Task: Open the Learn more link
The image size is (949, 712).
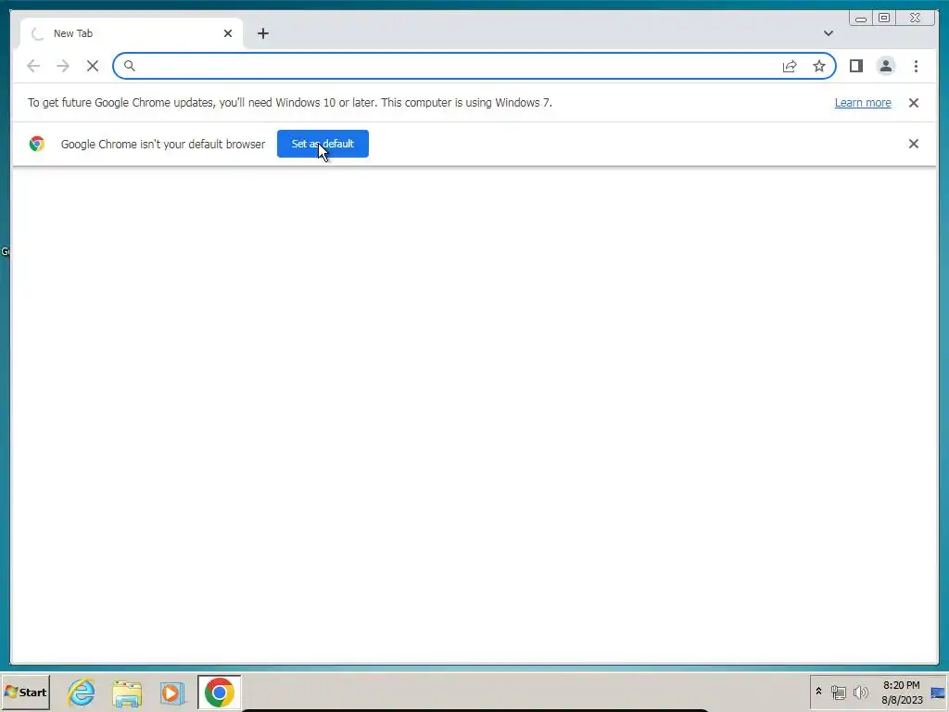Action: click(863, 103)
